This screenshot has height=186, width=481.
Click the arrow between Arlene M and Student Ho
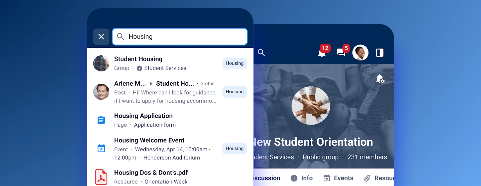[151, 84]
